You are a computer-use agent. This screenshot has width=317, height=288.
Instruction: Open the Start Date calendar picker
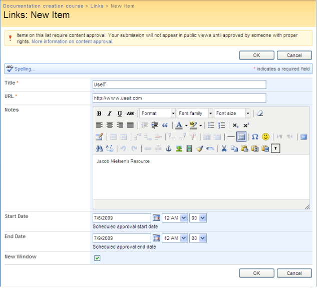pyautogui.click(x=156, y=218)
